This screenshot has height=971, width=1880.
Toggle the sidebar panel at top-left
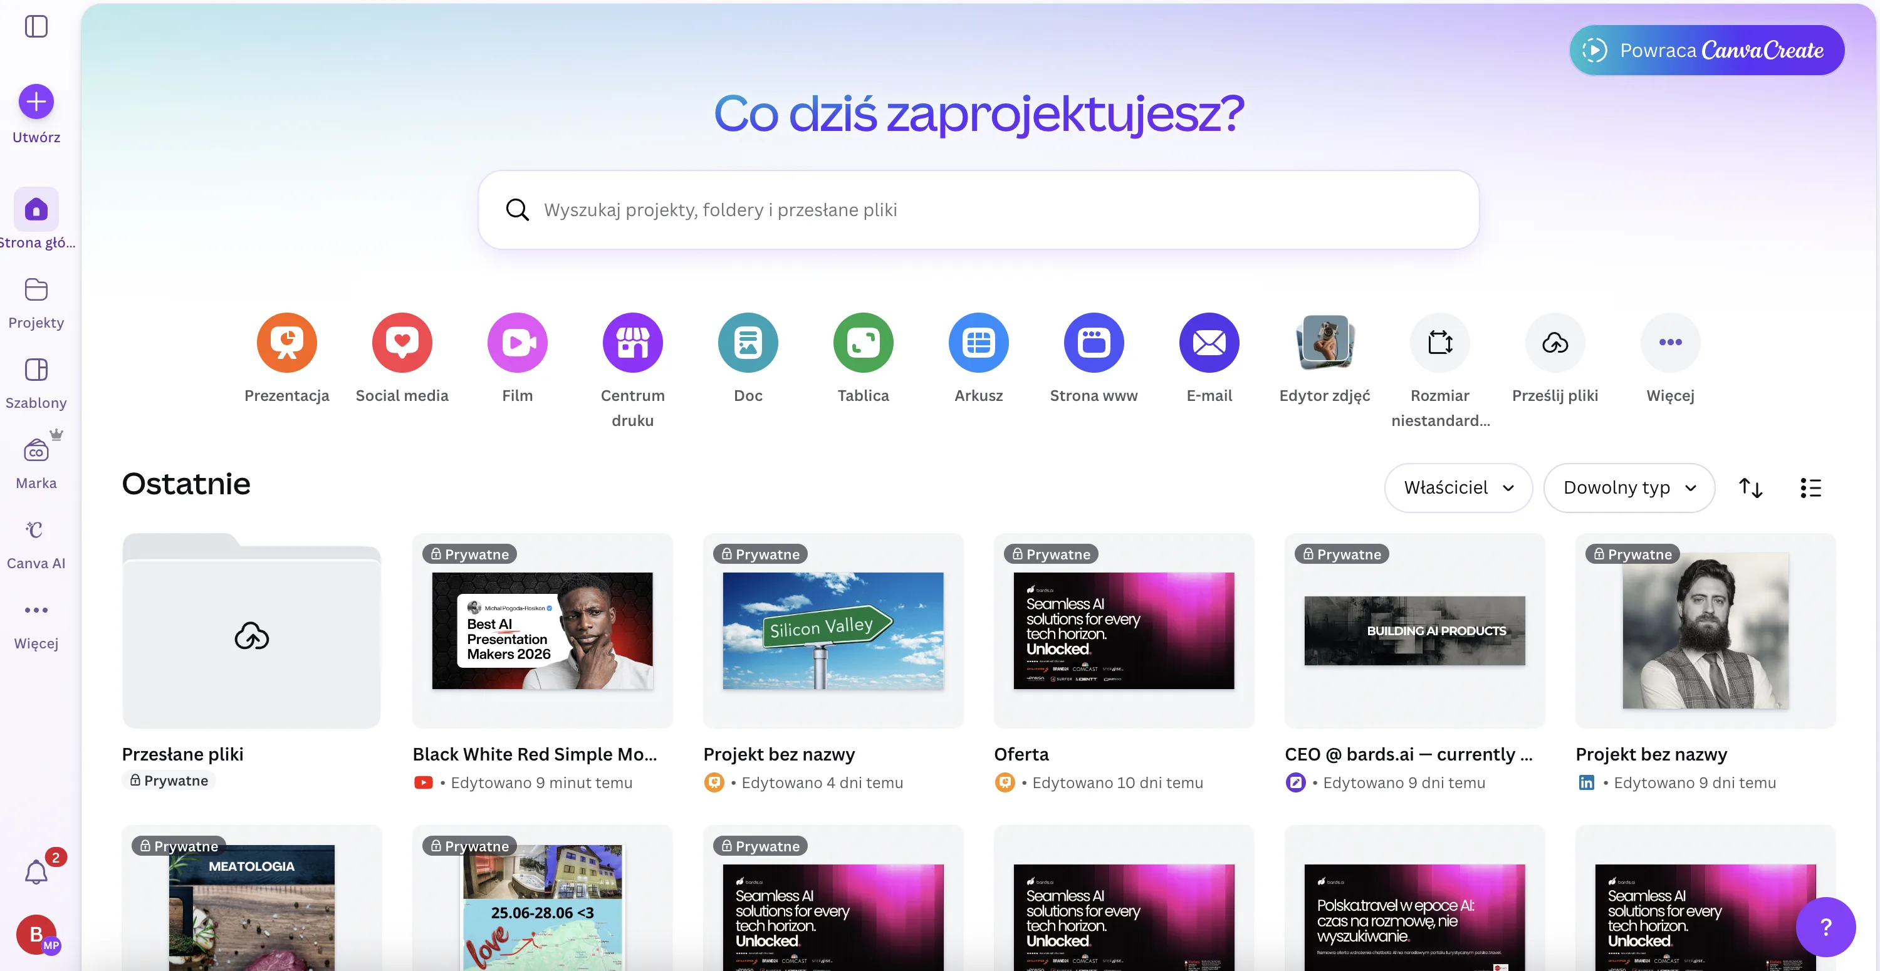pos(36,26)
